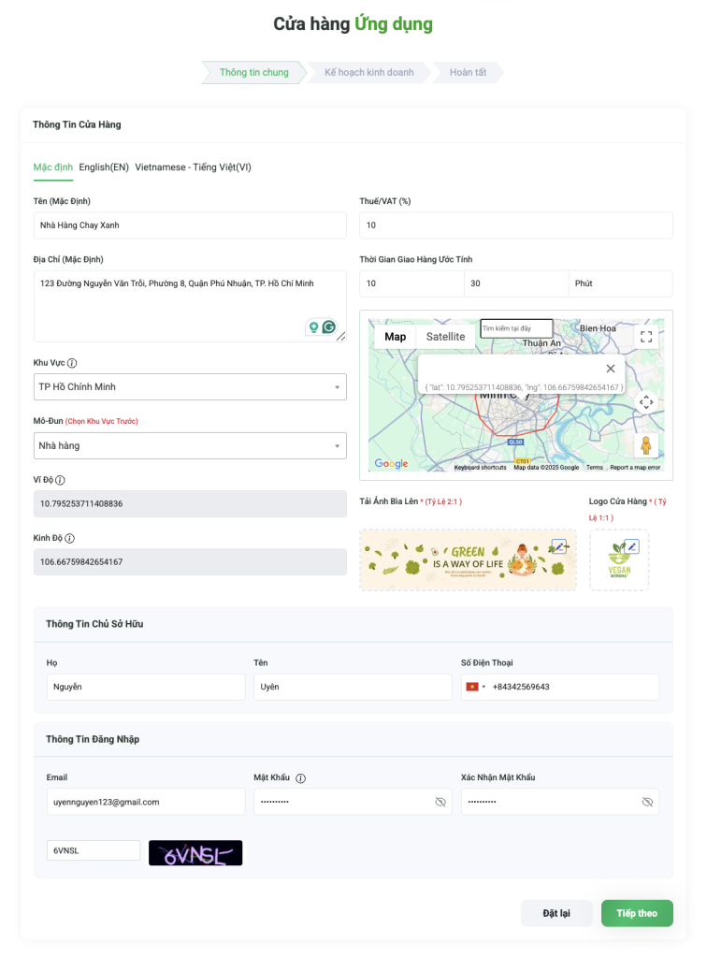Click the info icon beside Mật Khẩu
The image size is (707, 958).
[301, 777]
